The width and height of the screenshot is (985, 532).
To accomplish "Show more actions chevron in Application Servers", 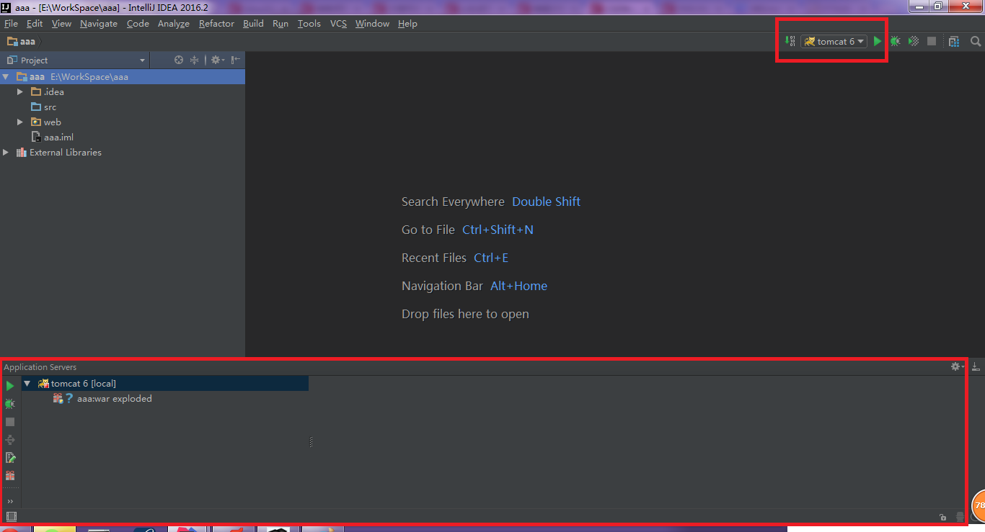I will (10, 501).
